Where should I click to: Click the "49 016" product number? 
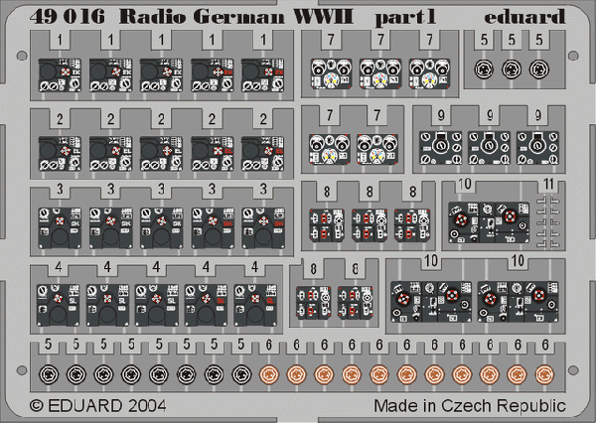click(67, 17)
